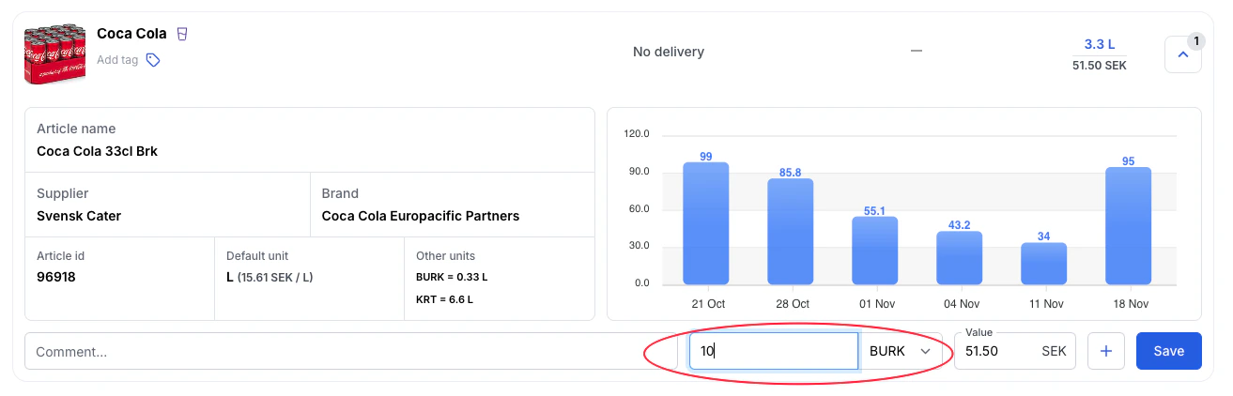Focus the Comment input field
Image resolution: width=1233 pixels, height=396 pixels.
351,351
